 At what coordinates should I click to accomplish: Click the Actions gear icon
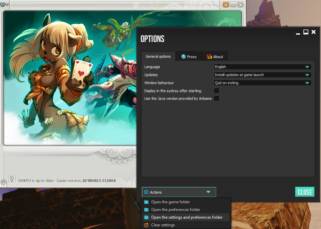click(146, 192)
